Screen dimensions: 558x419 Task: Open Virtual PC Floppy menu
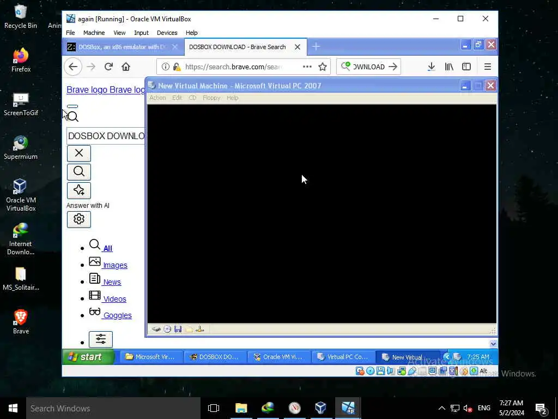(x=211, y=98)
